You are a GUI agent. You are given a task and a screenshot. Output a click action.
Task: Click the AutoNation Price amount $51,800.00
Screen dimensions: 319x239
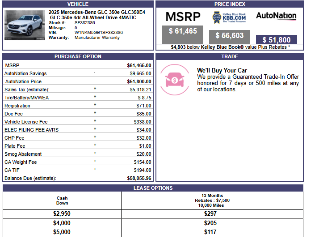coord(139,82)
